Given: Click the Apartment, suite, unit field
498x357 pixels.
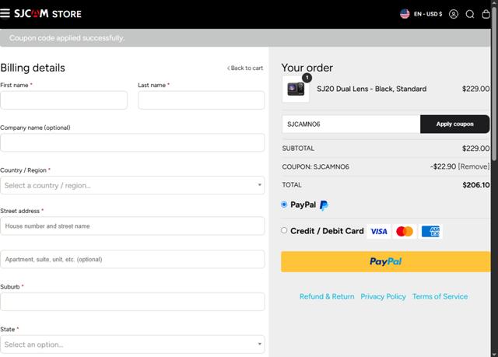Looking at the screenshot, I should pyautogui.click(x=132, y=259).
